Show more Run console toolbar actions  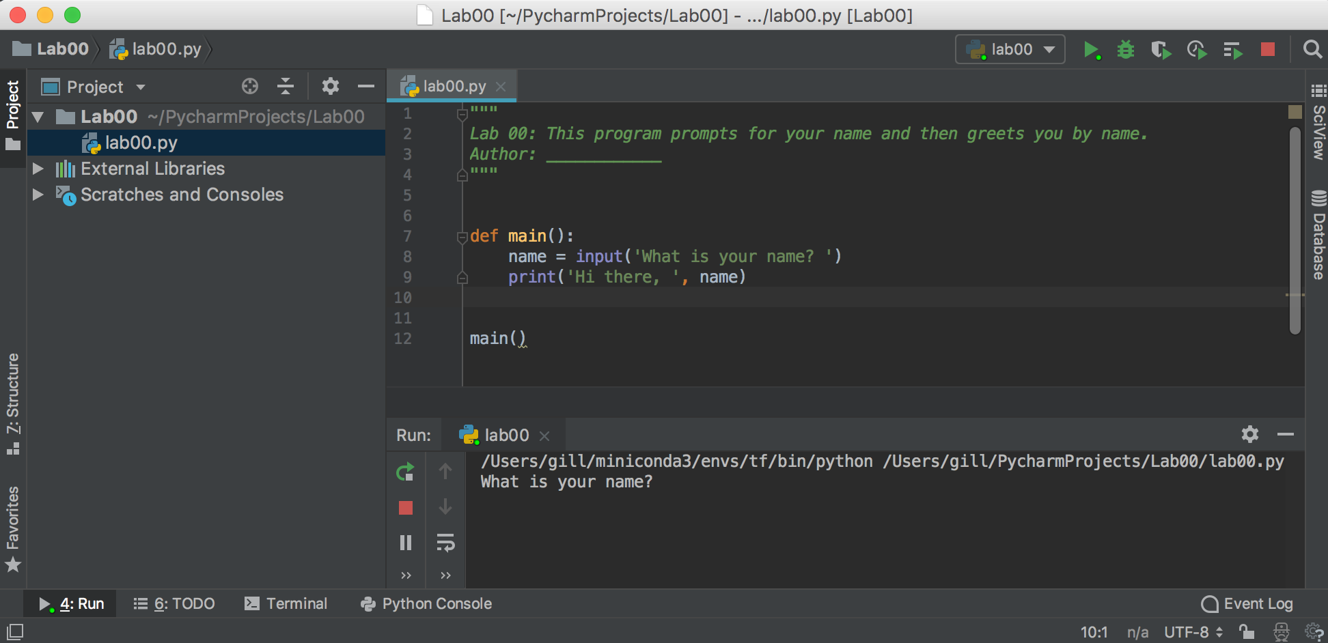pyautogui.click(x=445, y=575)
